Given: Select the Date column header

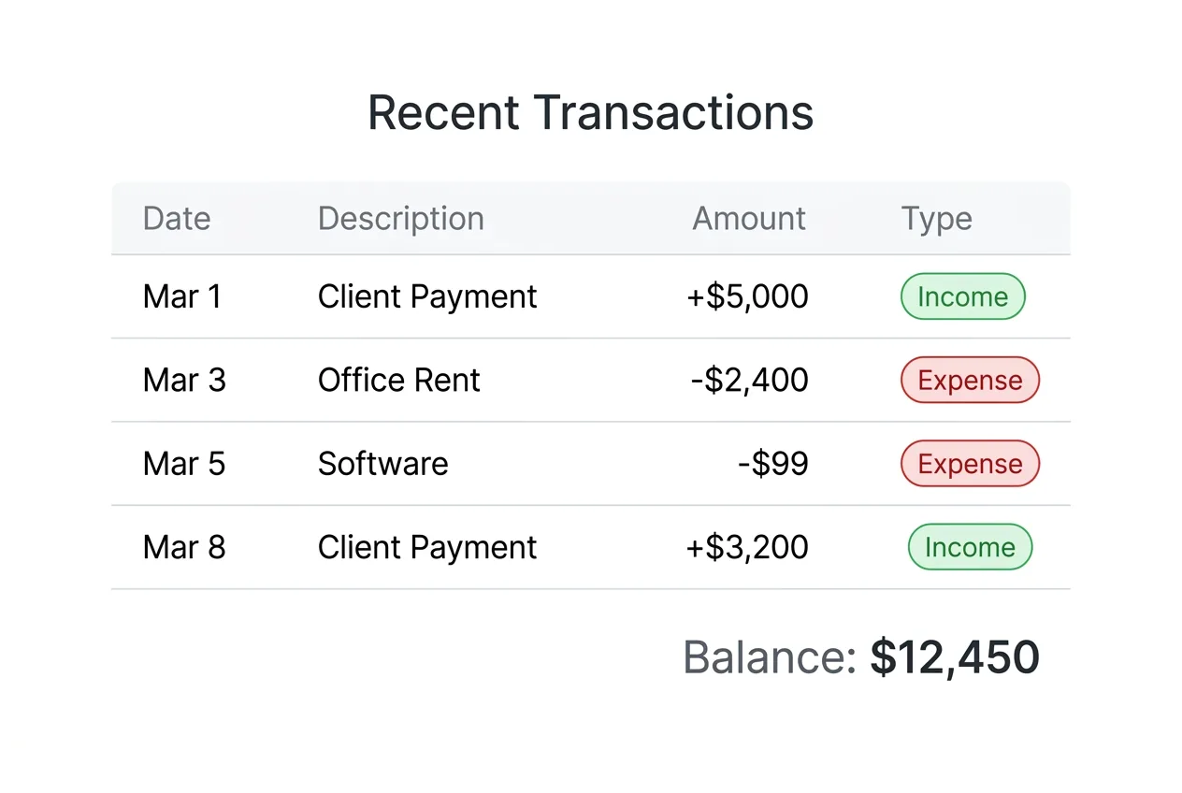Looking at the screenshot, I should (176, 218).
